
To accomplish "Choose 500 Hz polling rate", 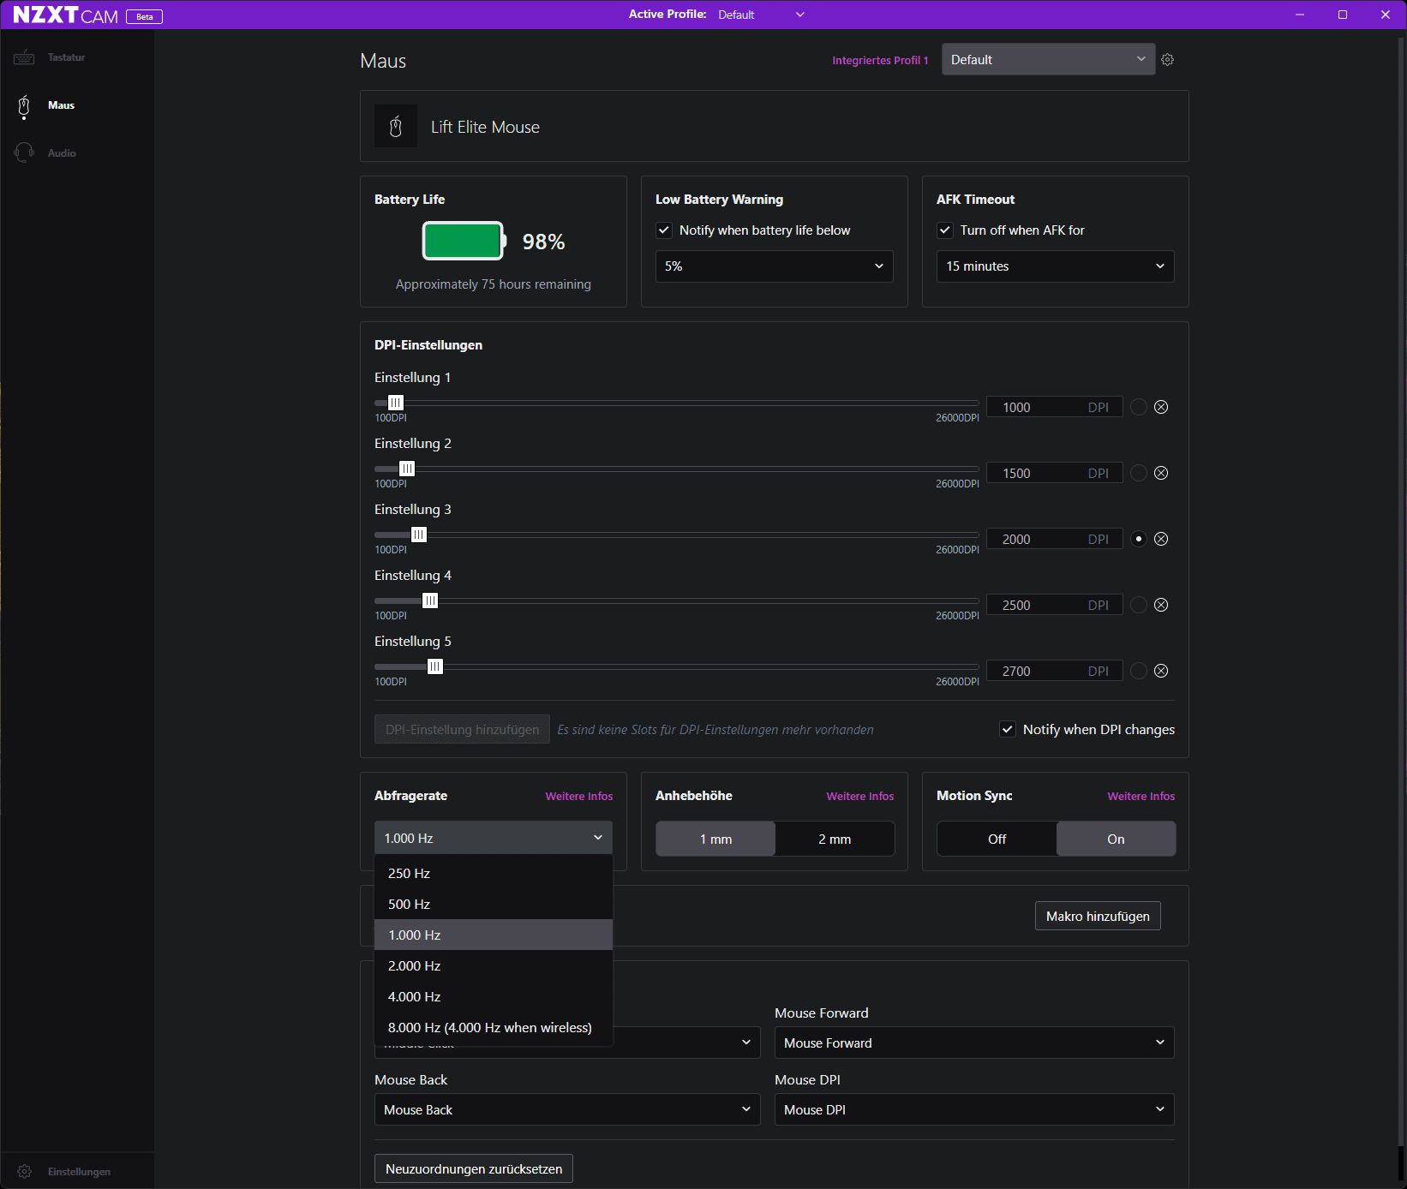I will (x=494, y=904).
